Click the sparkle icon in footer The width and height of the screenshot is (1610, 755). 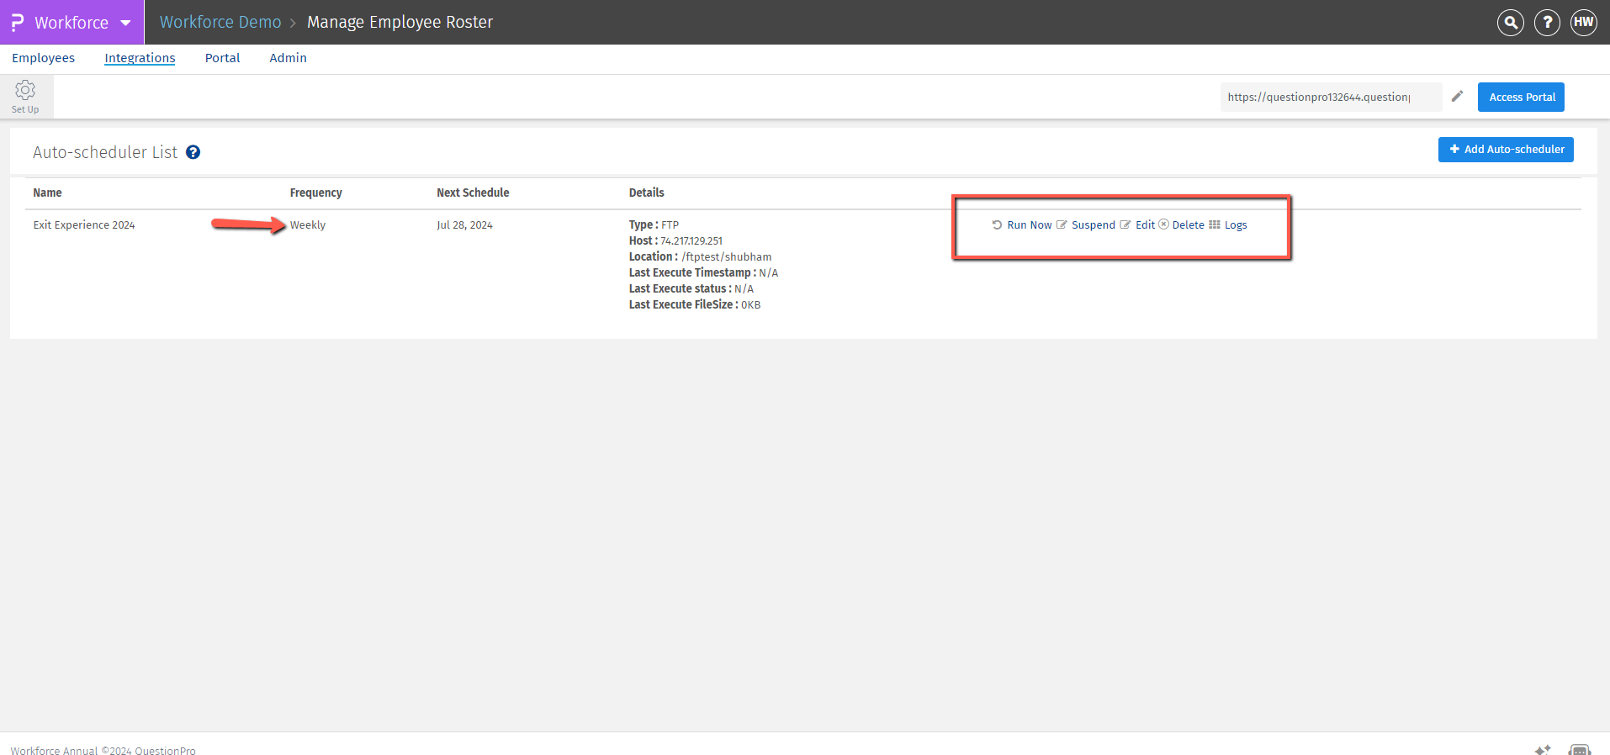(x=1542, y=749)
